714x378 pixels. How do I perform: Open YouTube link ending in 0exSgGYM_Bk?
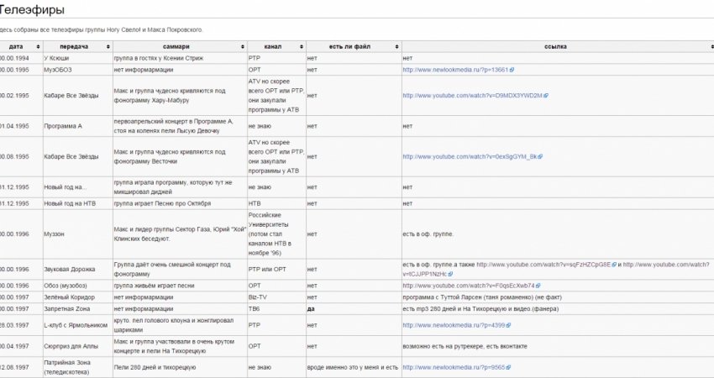pos(471,157)
